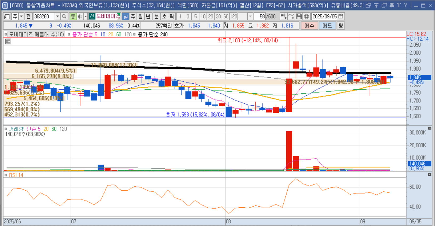
Task: Open the data grid icon in chart corner
Action: (8, 41)
